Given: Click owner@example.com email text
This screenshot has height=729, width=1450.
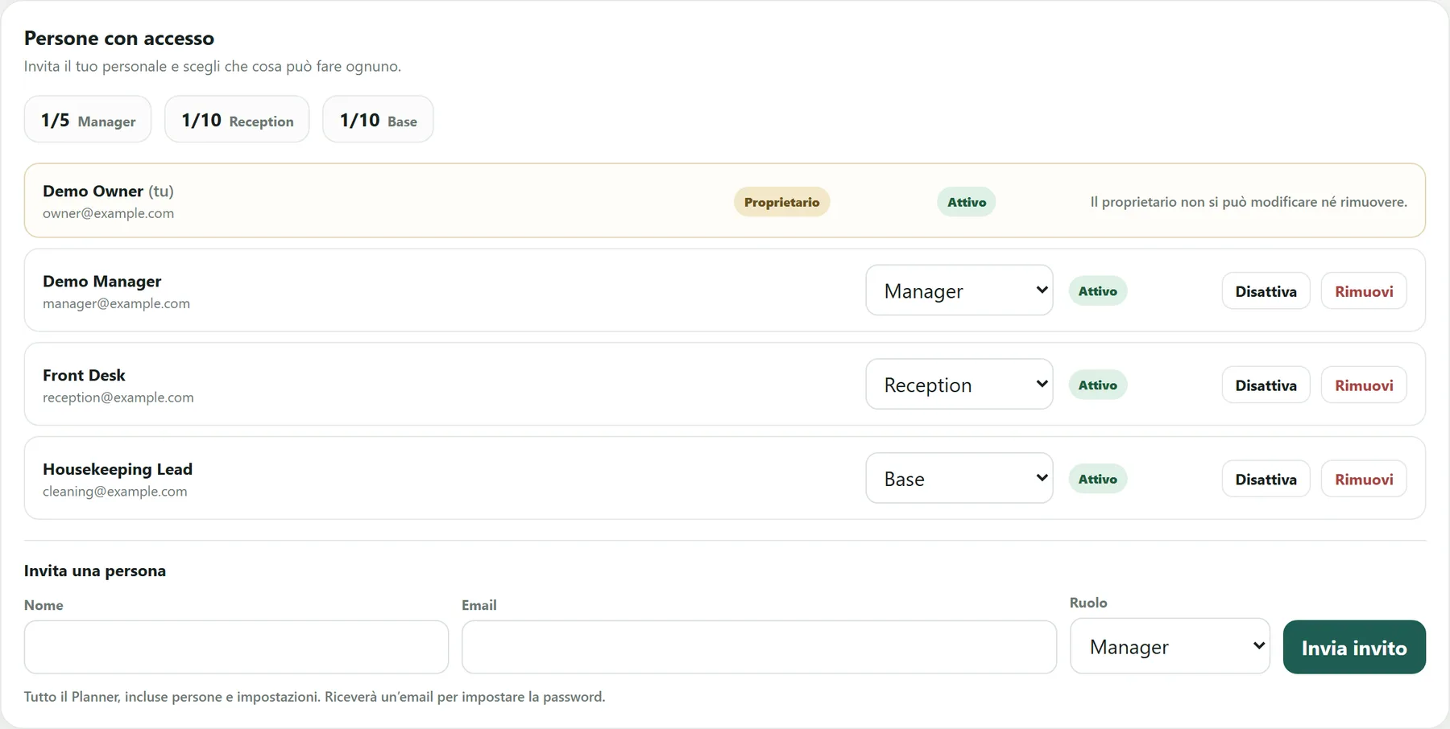Looking at the screenshot, I should pos(108,213).
